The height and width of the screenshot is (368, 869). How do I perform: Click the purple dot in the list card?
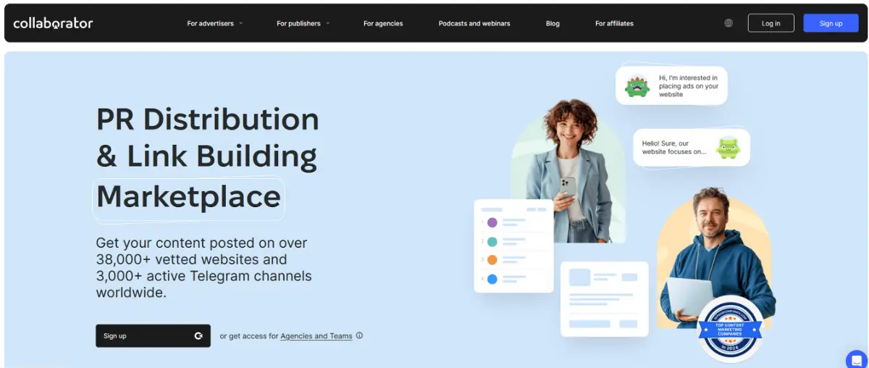492,222
